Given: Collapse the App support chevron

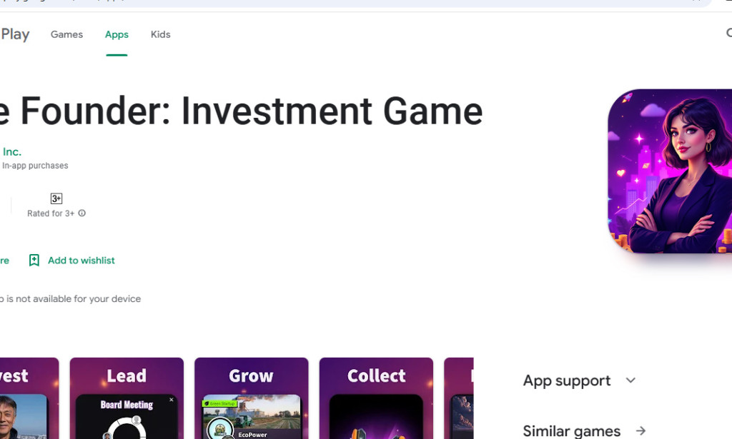Looking at the screenshot, I should (630, 380).
